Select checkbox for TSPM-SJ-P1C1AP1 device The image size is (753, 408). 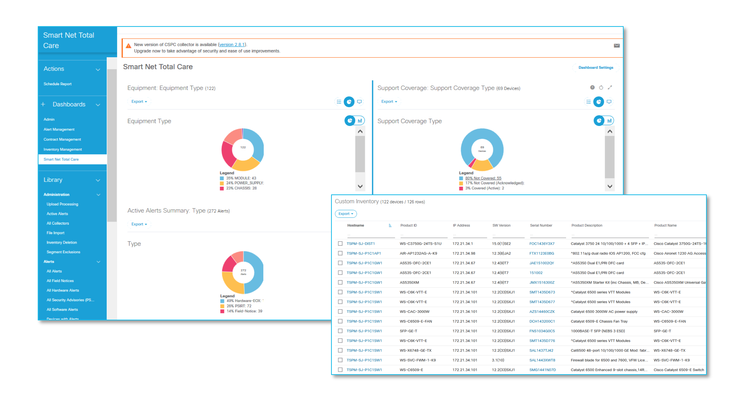pos(340,253)
